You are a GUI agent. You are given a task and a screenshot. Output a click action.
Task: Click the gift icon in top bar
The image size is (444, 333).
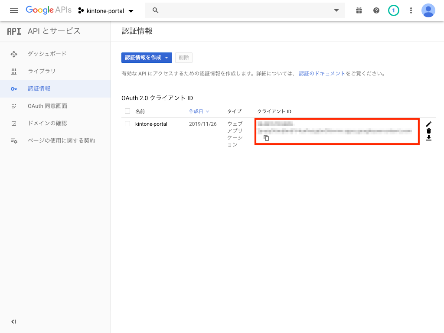click(x=359, y=10)
